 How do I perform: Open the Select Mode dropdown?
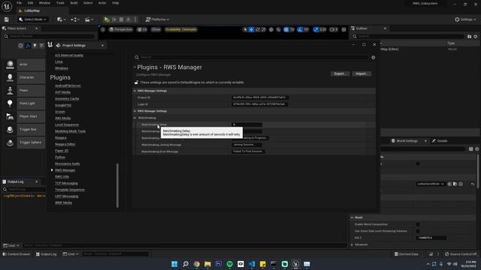point(32,19)
